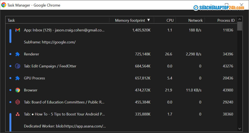Image resolution: width=249 pixels, height=133 pixels.
Task: Sort by the Process ID column header
Action: click(x=226, y=20)
